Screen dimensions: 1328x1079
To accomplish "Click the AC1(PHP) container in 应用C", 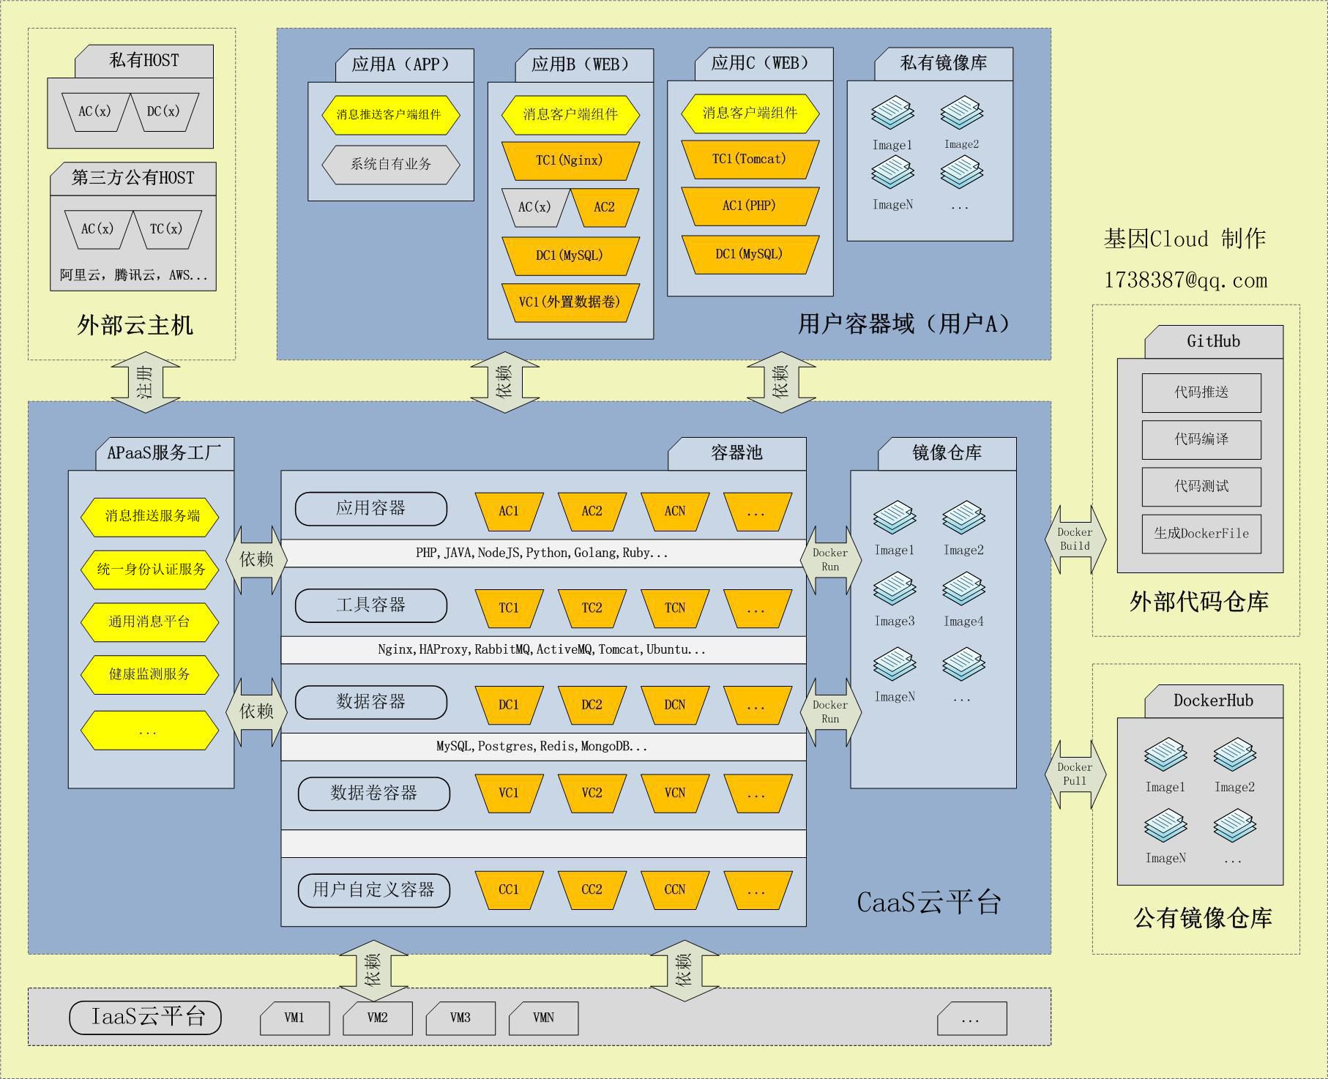I will [x=750, y=206].
